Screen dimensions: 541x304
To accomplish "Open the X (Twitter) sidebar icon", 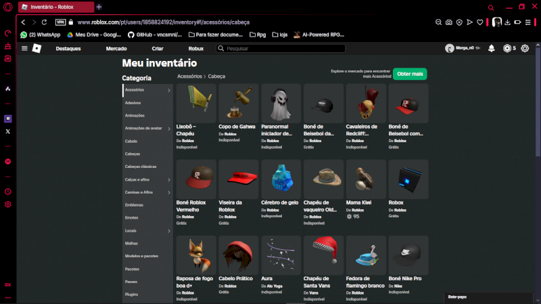I will tap(8, 131).
